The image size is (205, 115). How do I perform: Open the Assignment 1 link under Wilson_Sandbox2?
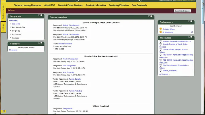point(68,109)
